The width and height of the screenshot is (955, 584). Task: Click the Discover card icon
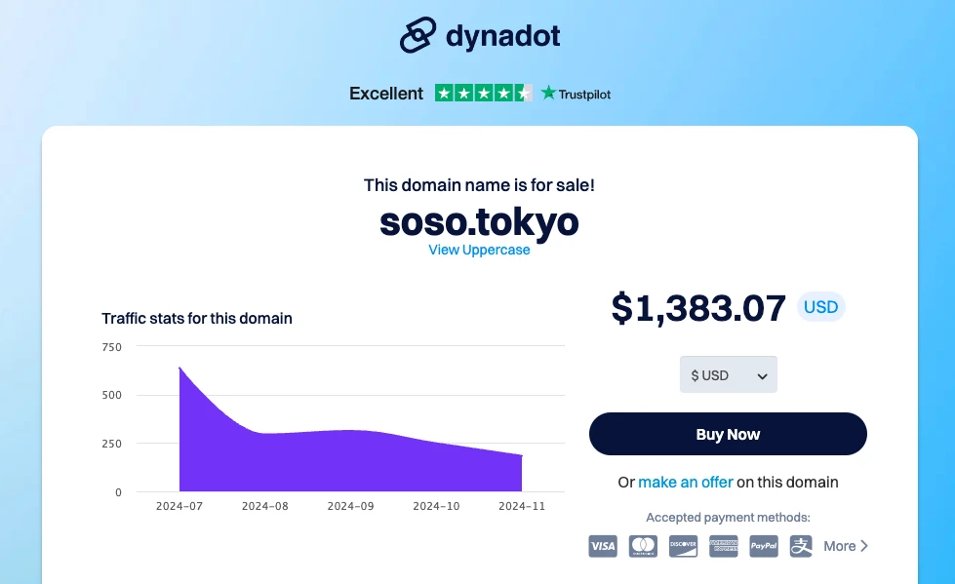(683, 546)
